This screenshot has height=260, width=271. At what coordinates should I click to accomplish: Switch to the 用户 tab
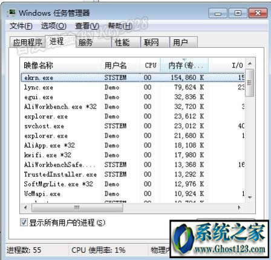click(x=184, y=42)
